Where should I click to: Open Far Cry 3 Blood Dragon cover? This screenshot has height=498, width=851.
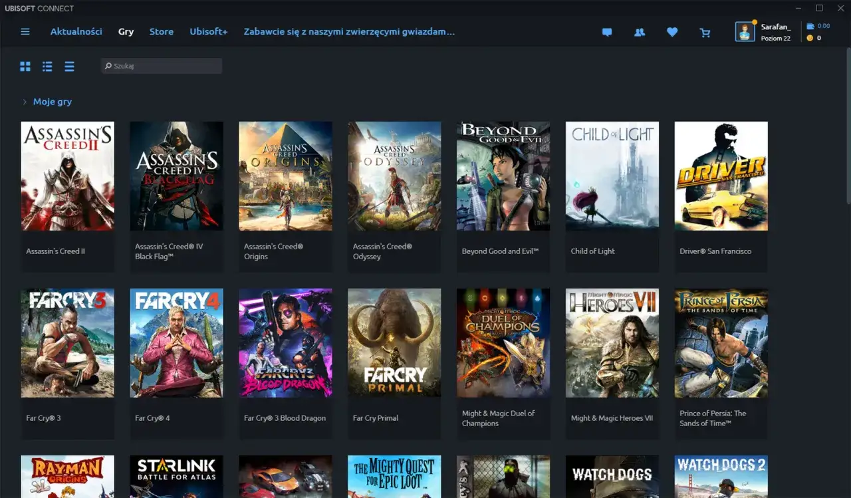pyautogui.click(x=286, y=342)
